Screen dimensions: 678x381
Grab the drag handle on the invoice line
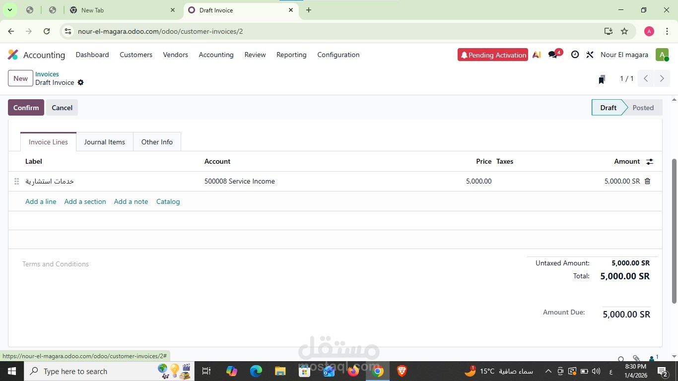coord(16,181)
